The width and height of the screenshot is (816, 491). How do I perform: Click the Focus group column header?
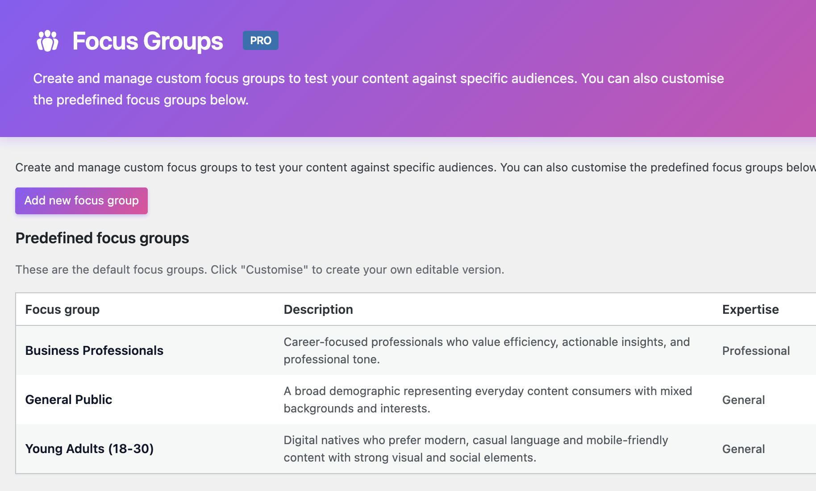62,309
